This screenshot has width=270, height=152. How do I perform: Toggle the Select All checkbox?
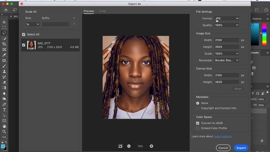pos(24,35)
